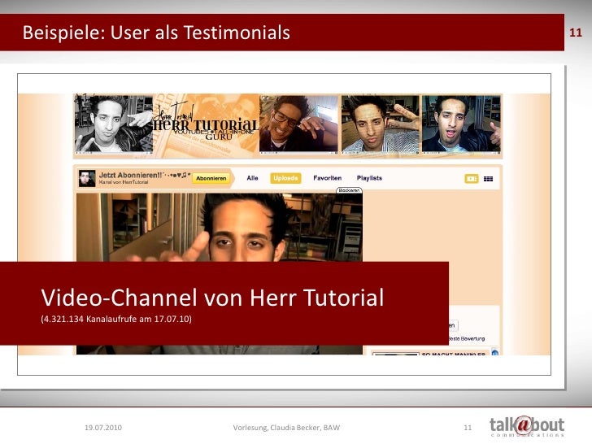Image resolution: width=592 pixels, height=444 pixels.
Task: Click the banner photo with glasses
Action: pos(298,124)
